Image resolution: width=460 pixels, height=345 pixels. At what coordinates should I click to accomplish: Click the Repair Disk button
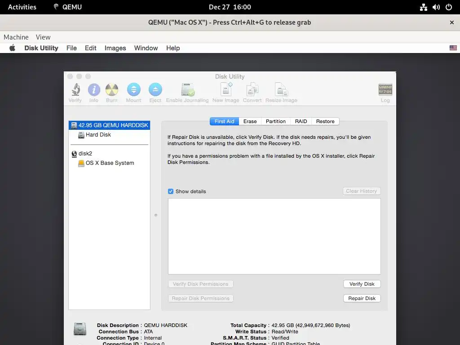pos(362,298)
